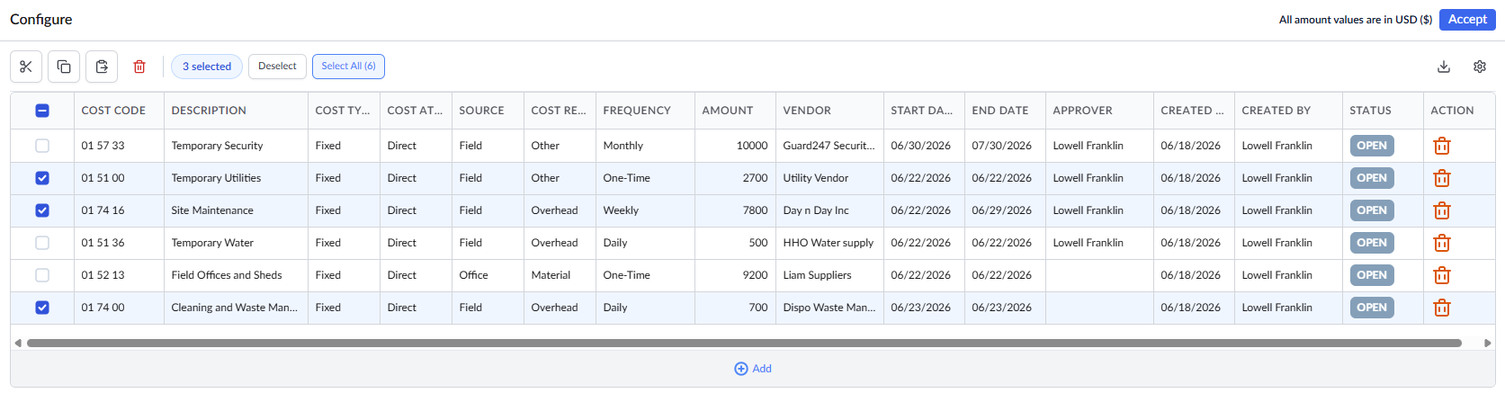
Task: Sort by the Cost Code column header
Action: coord(119,111)
